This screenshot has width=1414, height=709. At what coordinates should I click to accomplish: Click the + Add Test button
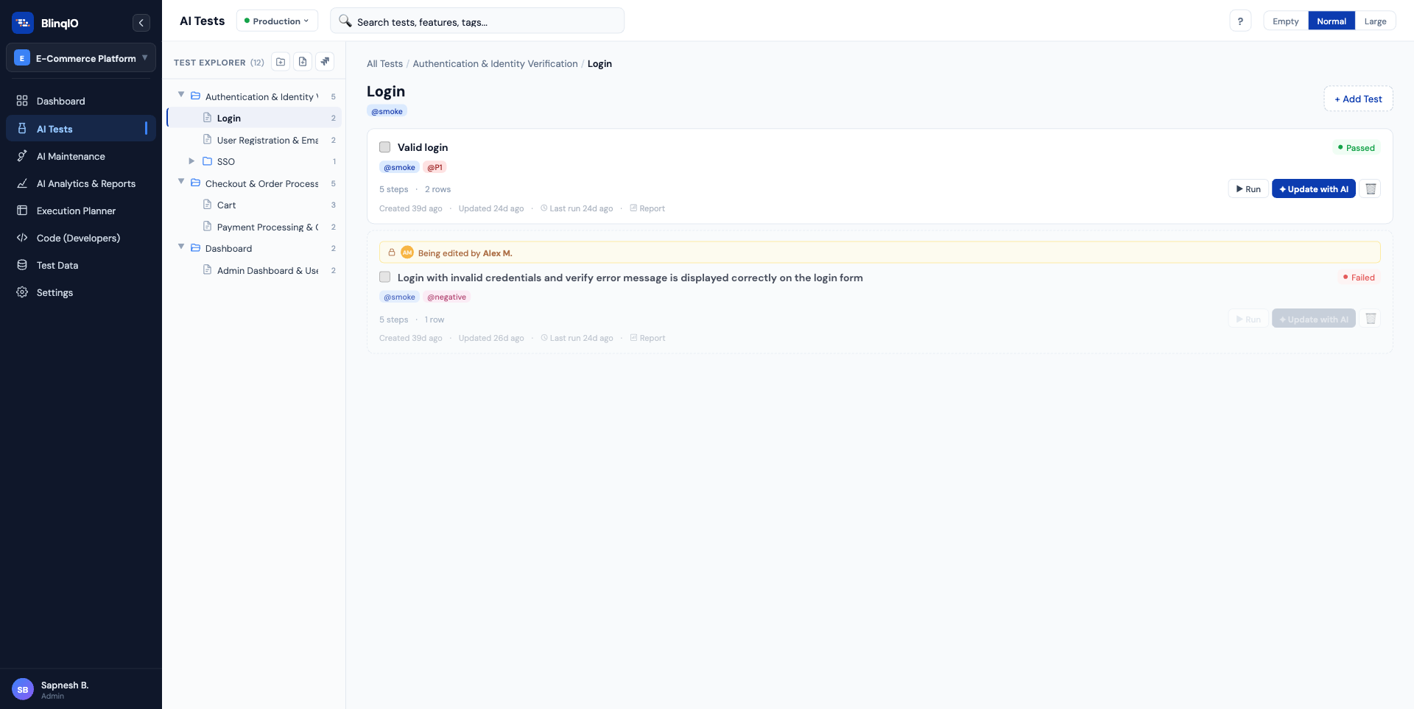[x=1357, y=98]
